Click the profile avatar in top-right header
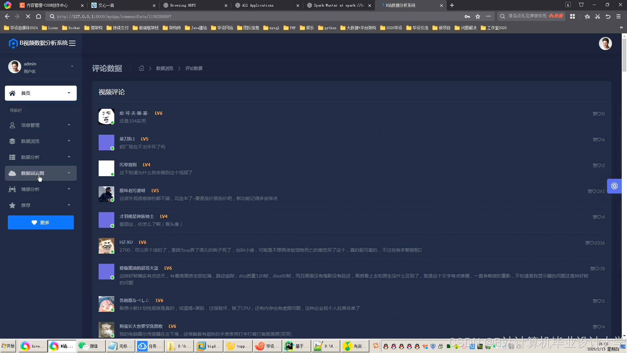The width and height of the screenshot is (627, 353). (x=605, y=43)
